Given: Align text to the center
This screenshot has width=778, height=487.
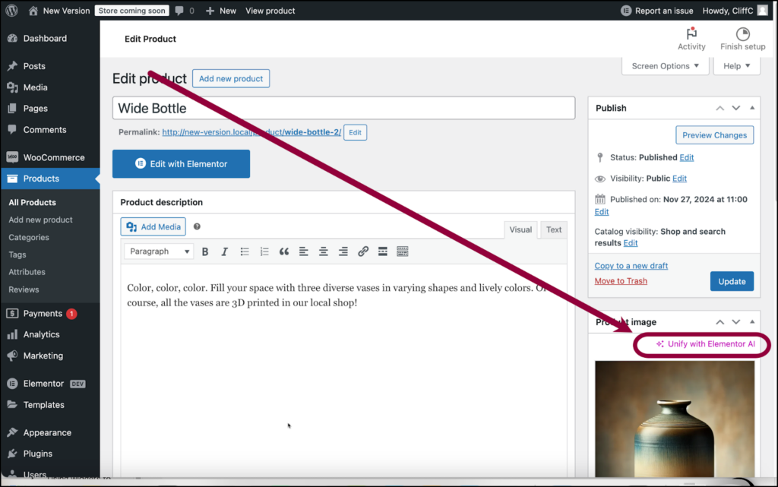Looking at the screenshot, I should 324,251.
